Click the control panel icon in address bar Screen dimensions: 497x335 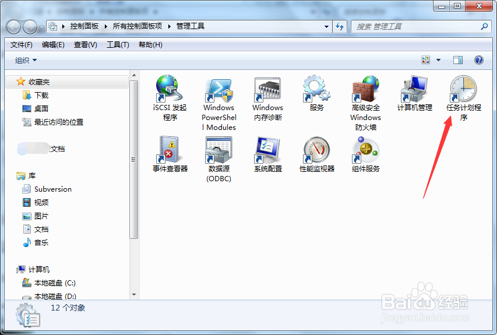[53, 27]
